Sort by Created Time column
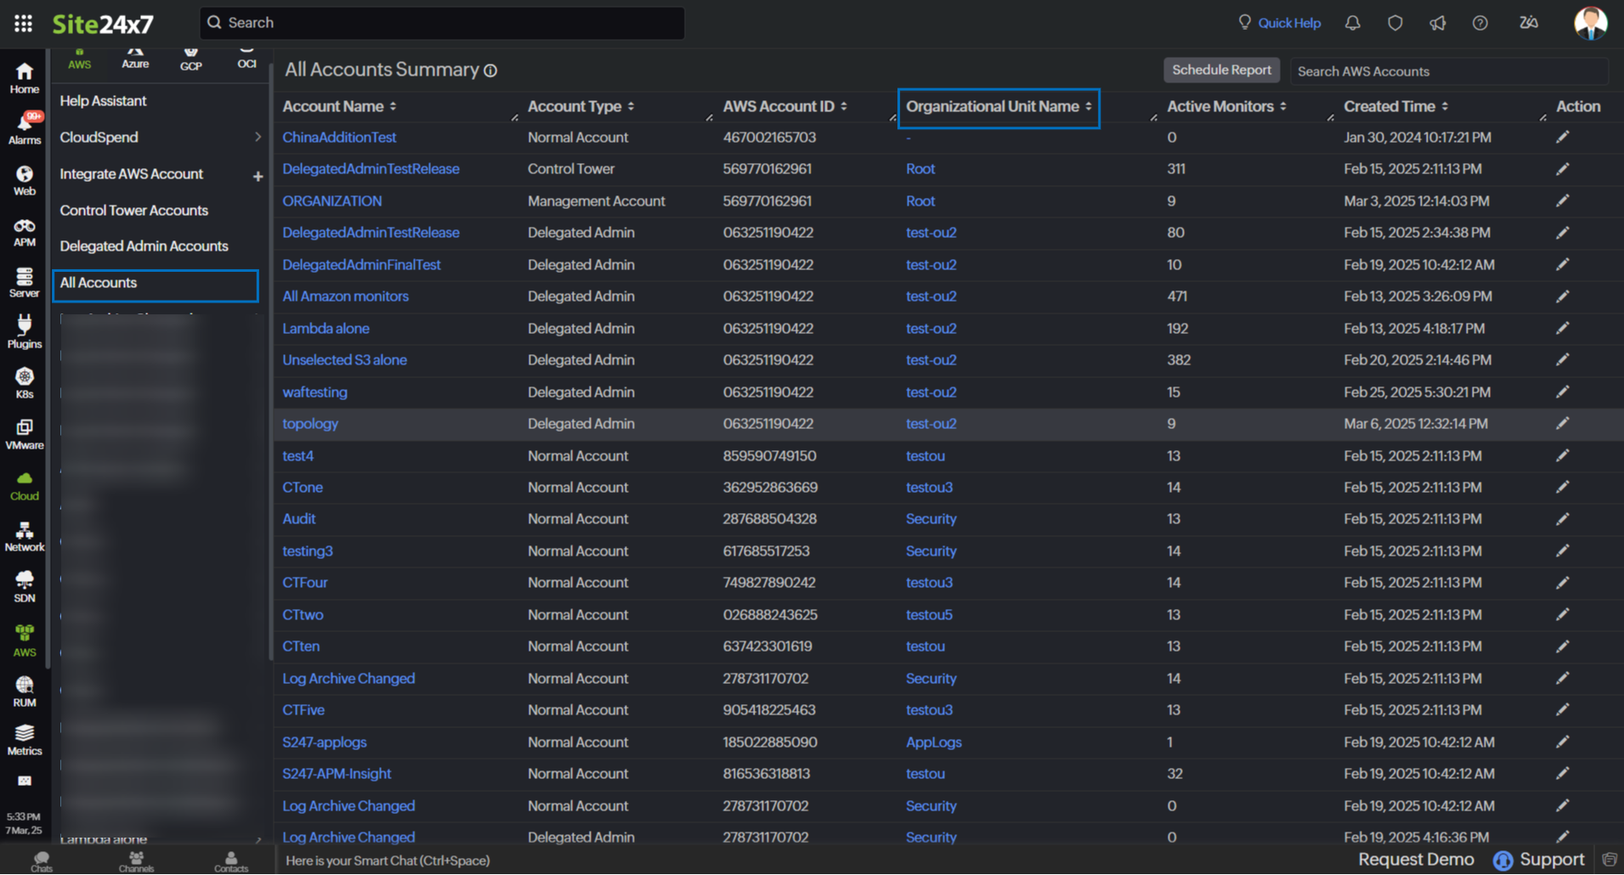 click(1445, 106)
